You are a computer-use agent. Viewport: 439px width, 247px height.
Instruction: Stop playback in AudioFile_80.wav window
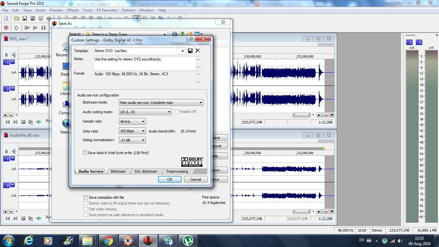23,218
